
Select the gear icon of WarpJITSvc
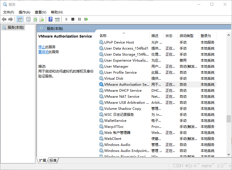point(101,126)
